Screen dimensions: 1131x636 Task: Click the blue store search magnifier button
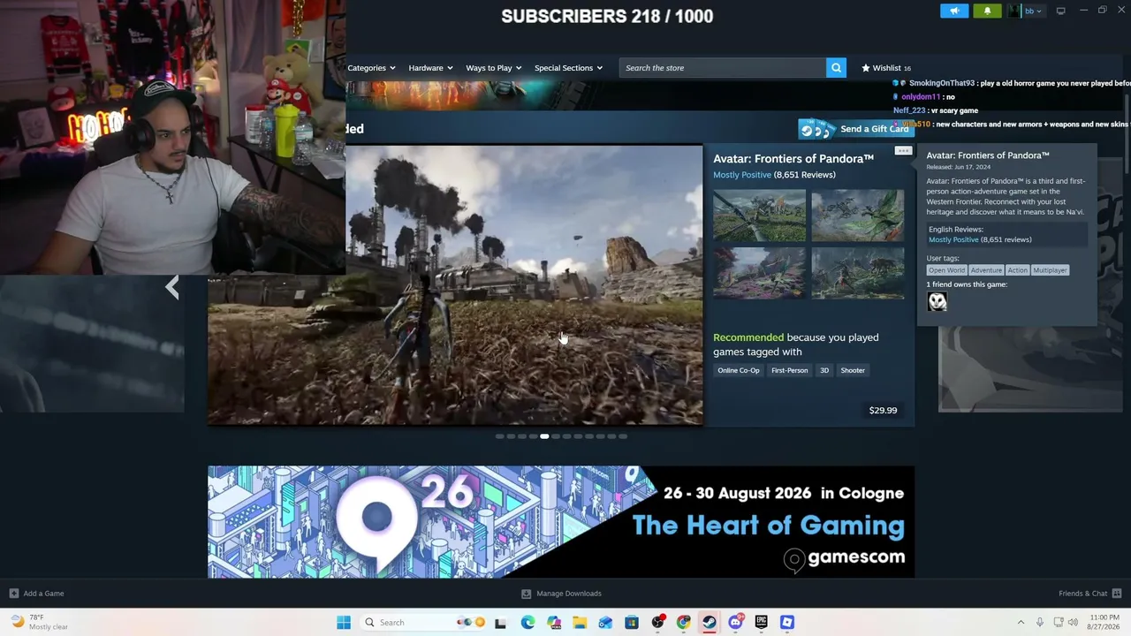[836, 68]
